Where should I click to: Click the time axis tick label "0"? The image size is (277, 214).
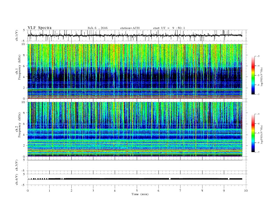(28, 191)
